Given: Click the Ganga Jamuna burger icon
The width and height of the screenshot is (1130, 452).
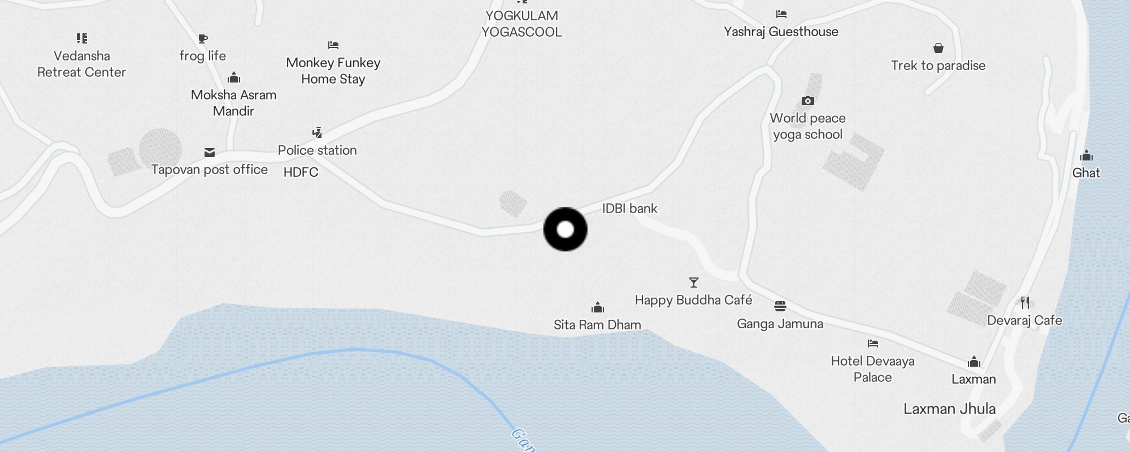Looking at the screenshot, I should point(780,306).
